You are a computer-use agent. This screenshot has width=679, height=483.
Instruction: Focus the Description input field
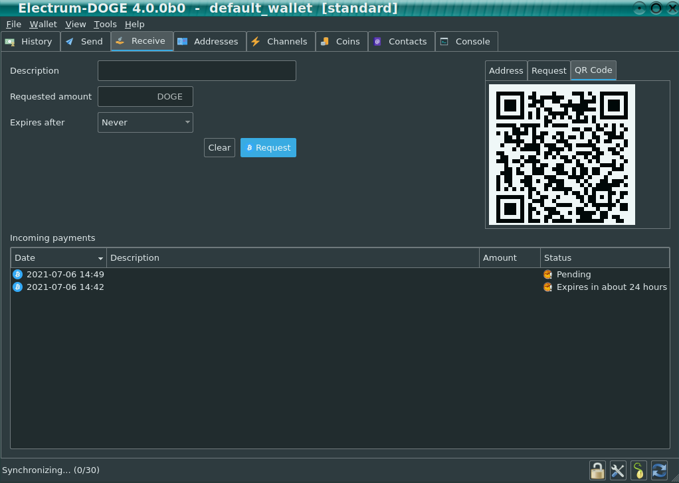click(x=197, y=70)
